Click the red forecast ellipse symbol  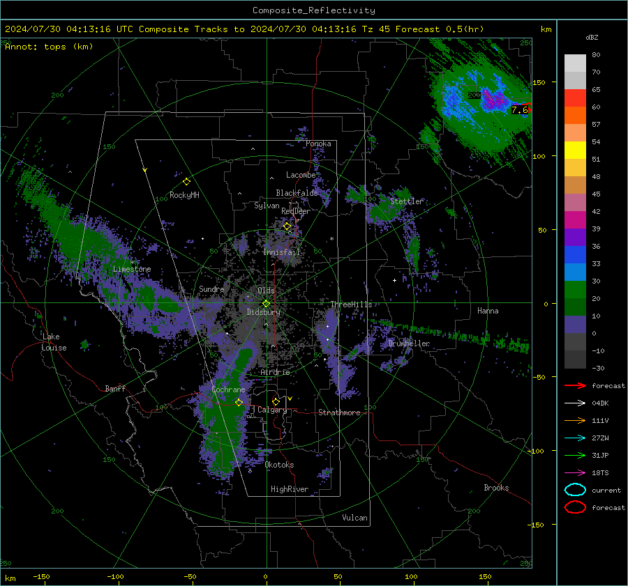(575, 507)
